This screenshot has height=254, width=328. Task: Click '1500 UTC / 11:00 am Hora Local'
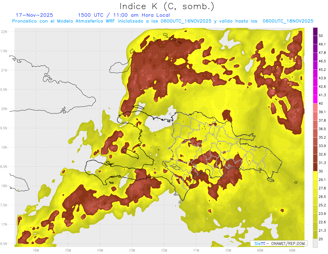124,15
